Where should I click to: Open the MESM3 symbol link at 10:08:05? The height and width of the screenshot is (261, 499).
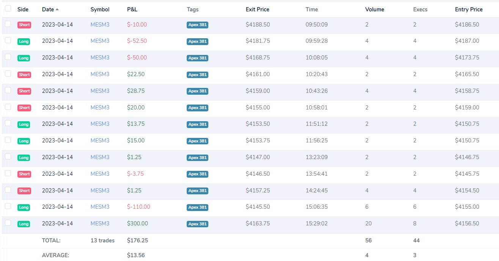click(x=100, y=58)
